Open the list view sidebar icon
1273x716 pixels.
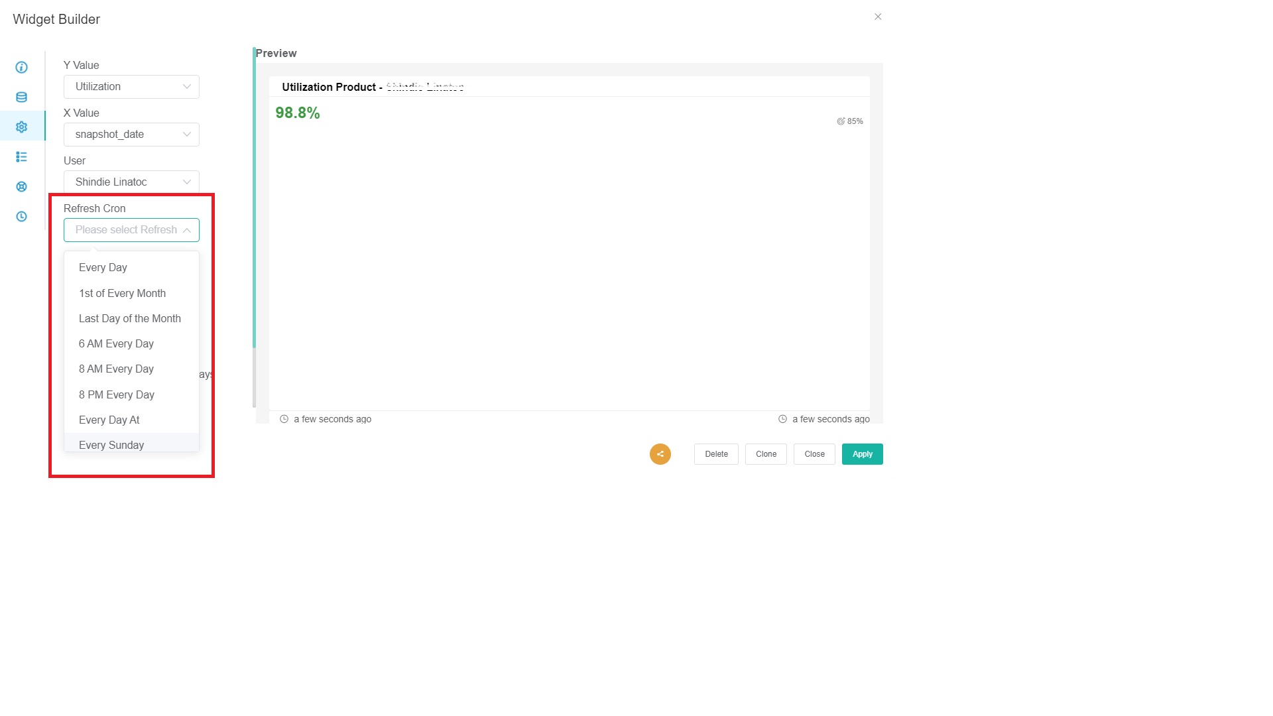tap(21, 157)
